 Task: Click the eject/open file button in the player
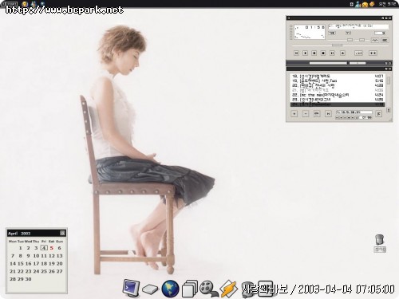click(342, 53)
